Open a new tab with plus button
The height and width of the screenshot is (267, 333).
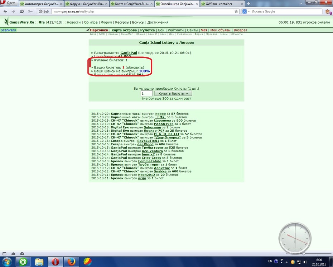click(248, 4)
